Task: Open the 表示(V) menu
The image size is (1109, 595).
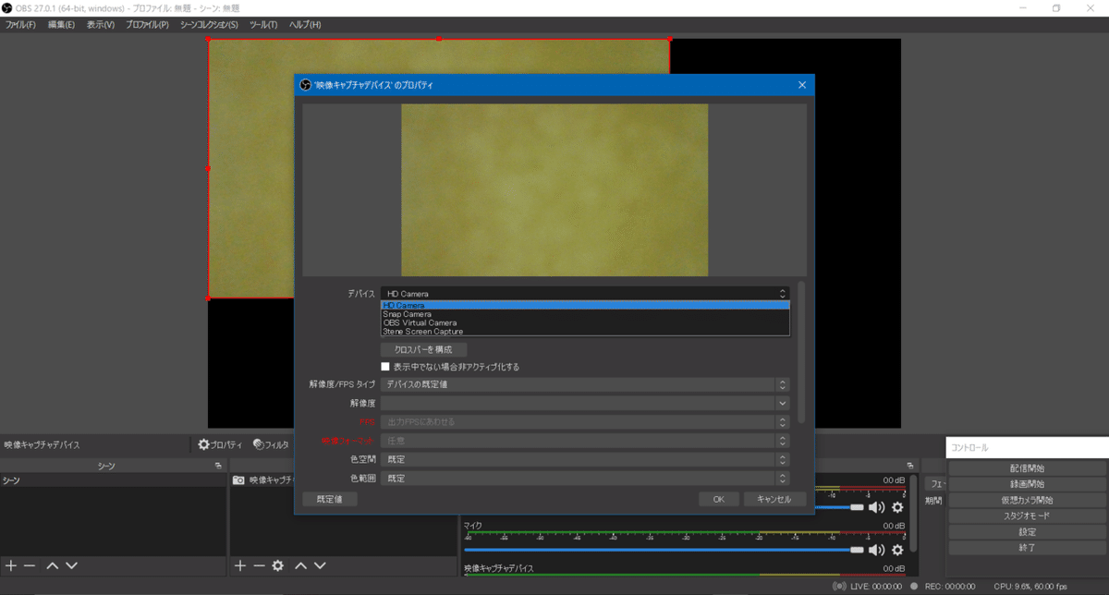Action: pos(101,24)
